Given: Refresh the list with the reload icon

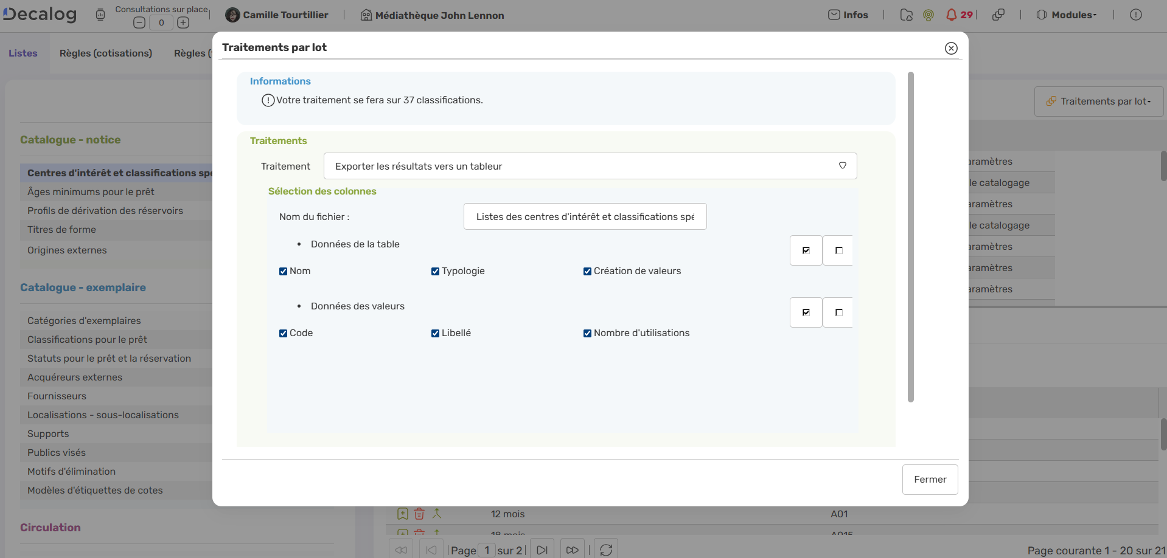Looking at the screenshot, I should pyautogui.click(x=605, y=549).
